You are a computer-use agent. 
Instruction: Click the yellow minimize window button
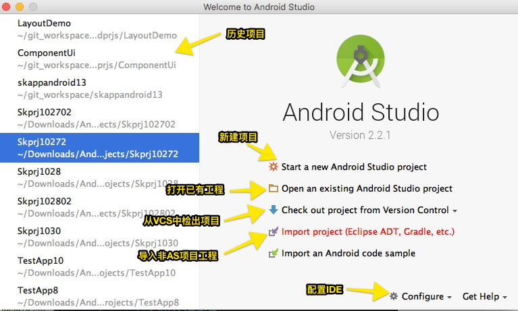tap(20, 7)
